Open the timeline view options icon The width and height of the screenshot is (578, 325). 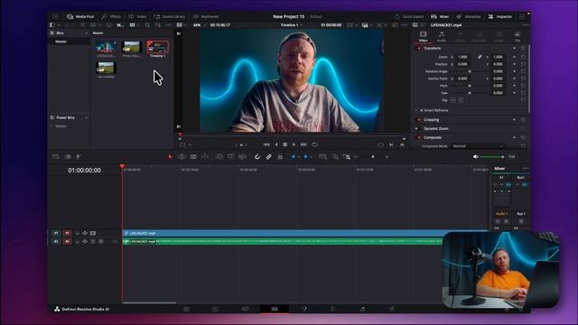click(x=55, y=156)
